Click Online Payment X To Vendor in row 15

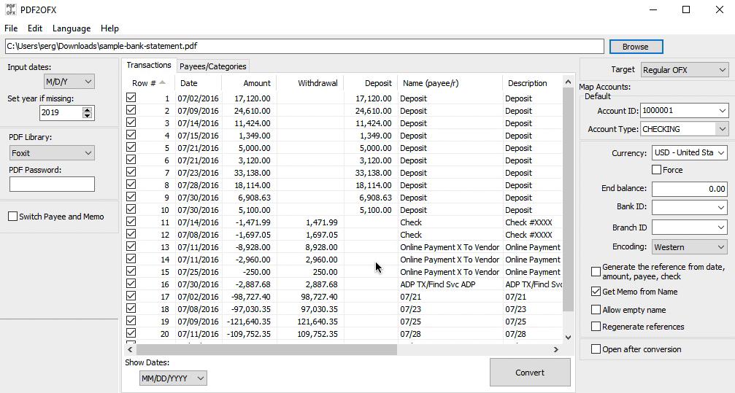450,272
